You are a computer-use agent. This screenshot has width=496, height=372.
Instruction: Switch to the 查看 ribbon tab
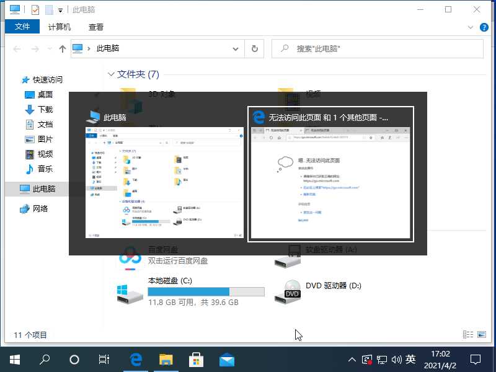(x=96, y=27)
